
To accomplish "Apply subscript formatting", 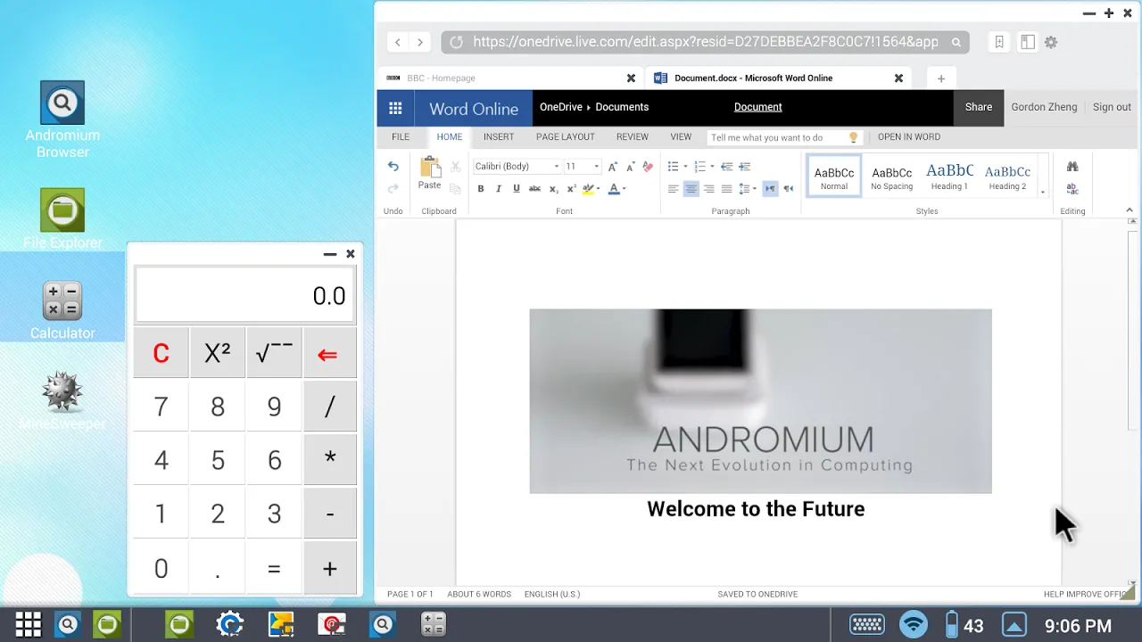I will [x=553, y=189].
